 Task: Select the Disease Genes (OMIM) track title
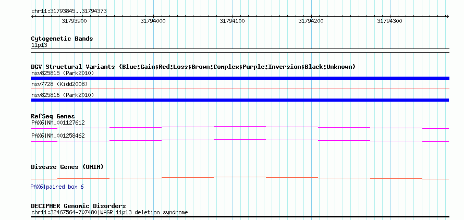pos(67,167)
